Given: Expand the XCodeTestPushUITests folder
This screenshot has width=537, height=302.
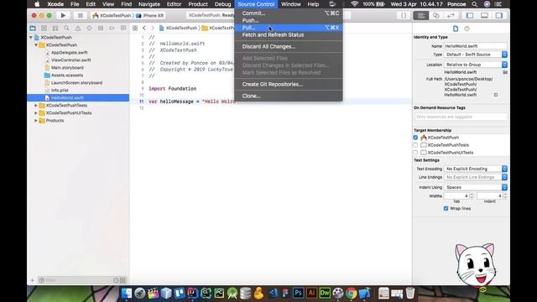Looking at the screenshot, I should [x=36, y=113].
